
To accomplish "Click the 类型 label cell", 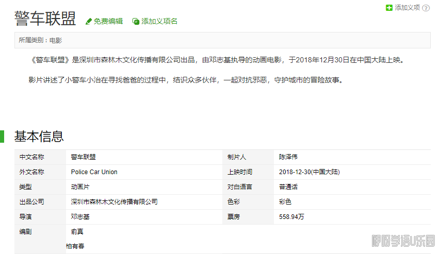I will click(x=40, y=187).
